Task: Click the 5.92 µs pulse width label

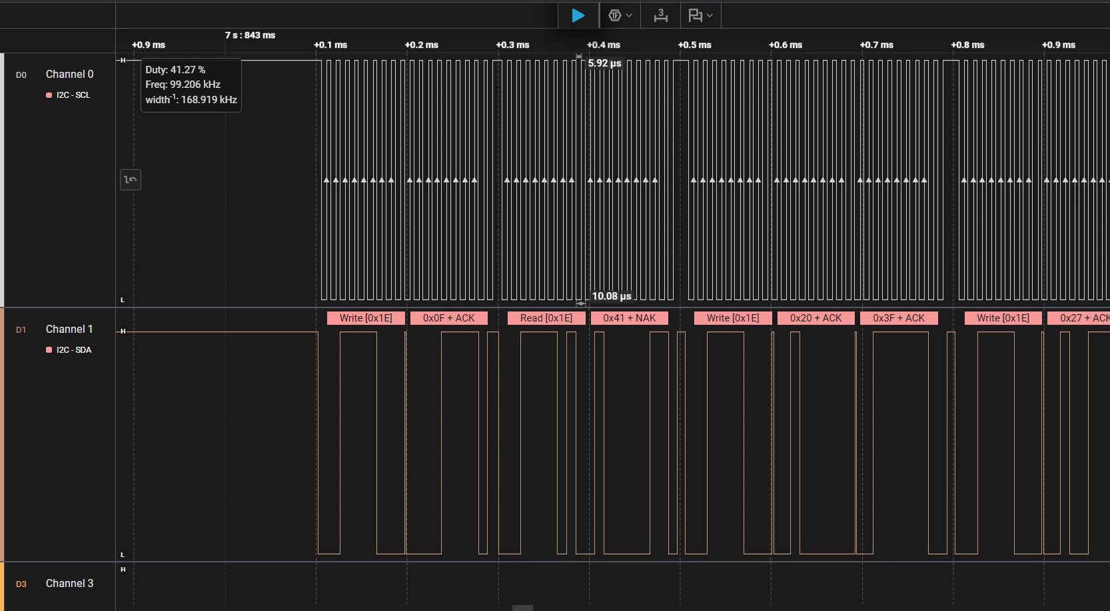Action: click(x=604, y=63)
